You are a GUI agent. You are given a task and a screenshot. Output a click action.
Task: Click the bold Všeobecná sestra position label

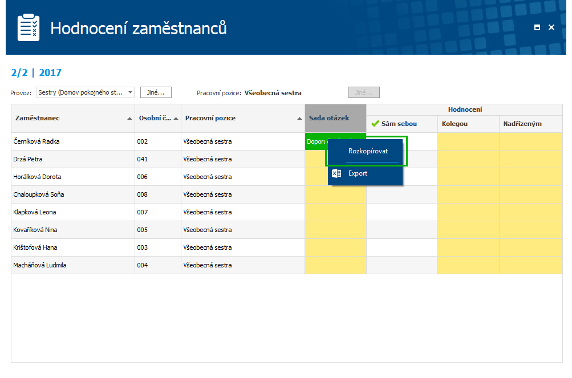(x=273, y=93)
